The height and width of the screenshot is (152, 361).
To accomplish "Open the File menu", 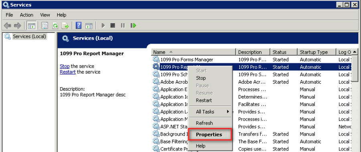I will coord(9,15).
